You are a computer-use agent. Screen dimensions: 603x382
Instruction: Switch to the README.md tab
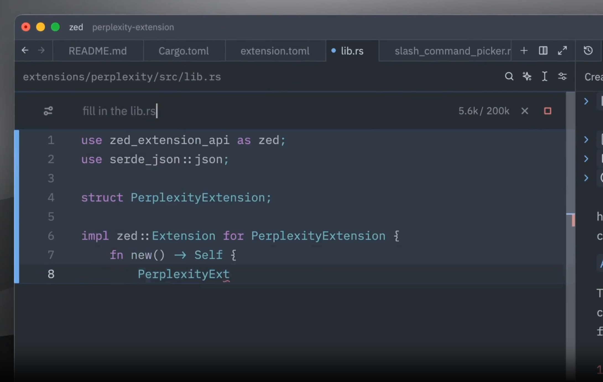tap(98, 51)
